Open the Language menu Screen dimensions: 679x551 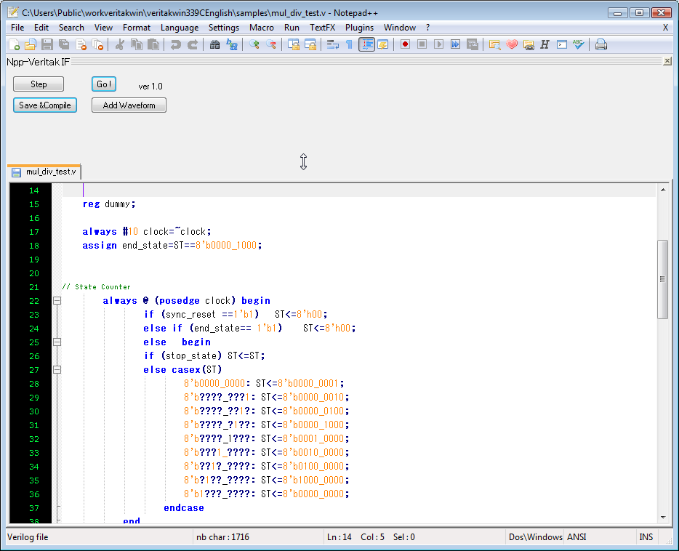click(x=180, y=28)
